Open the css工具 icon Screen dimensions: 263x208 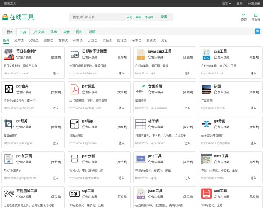[206, 54]
